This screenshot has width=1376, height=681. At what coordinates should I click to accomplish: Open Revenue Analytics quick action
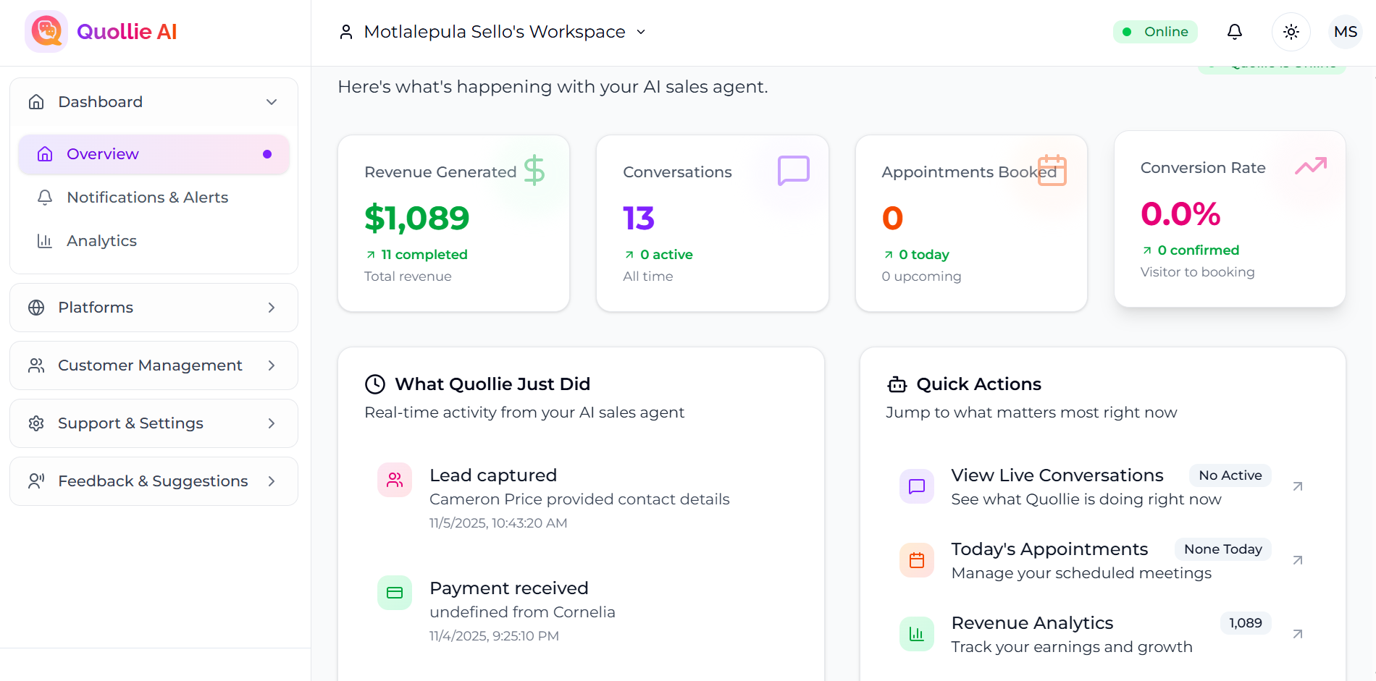pos(1102,634)
